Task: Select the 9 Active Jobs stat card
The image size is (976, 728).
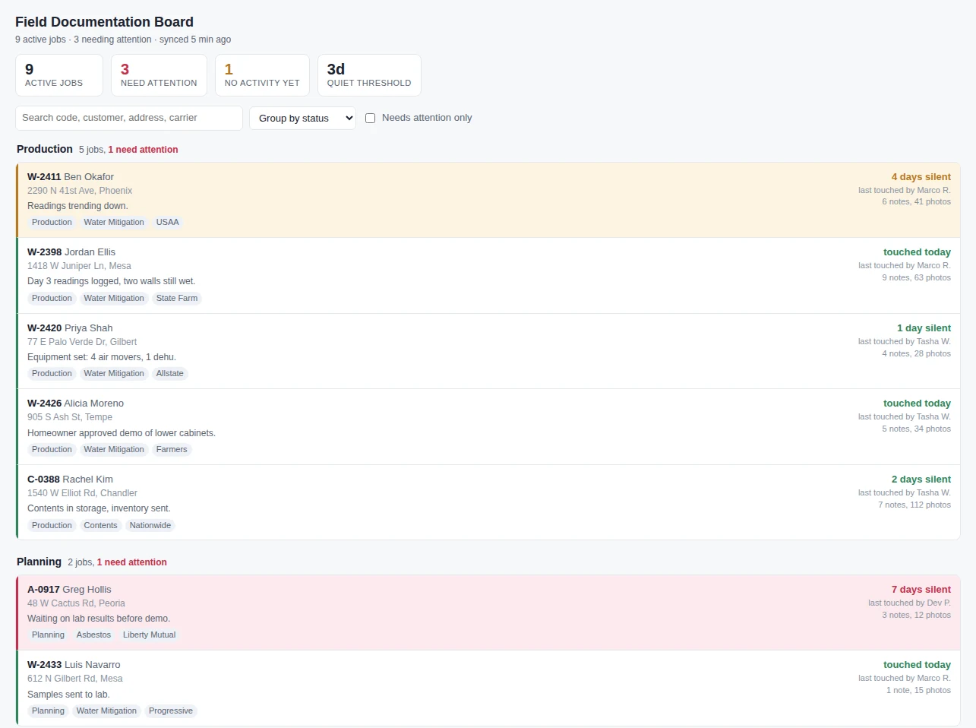Action: 59,75
